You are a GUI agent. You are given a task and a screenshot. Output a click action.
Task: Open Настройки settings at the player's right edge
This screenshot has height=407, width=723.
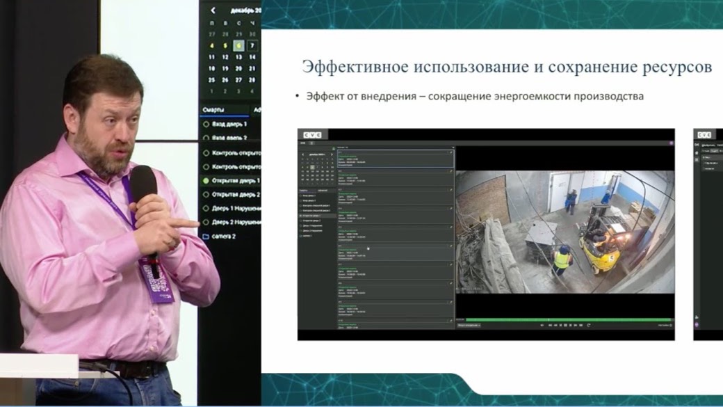(665, 326)
